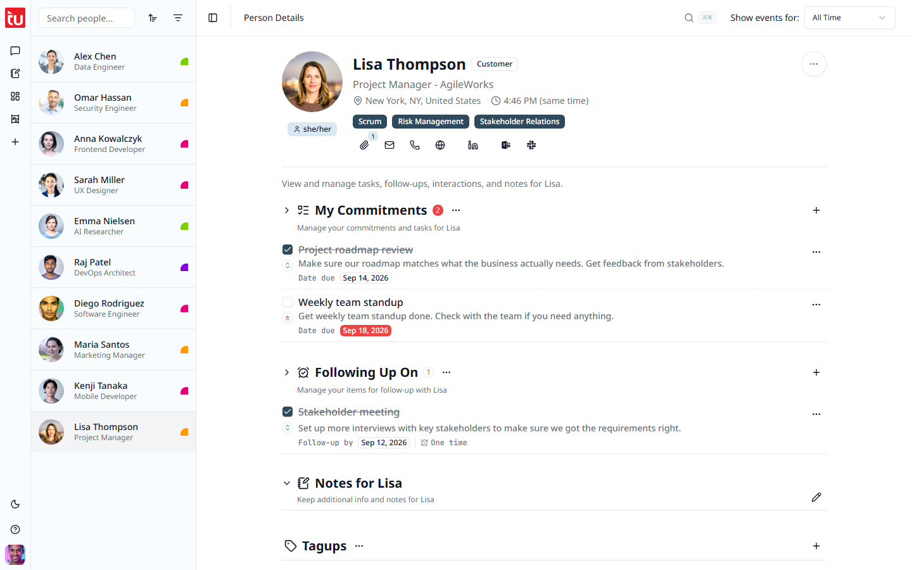Viewport: 912px width, 570px height.
Task: Open Lisa's LinkedIn profile icon
Action: tap(473, 145)
